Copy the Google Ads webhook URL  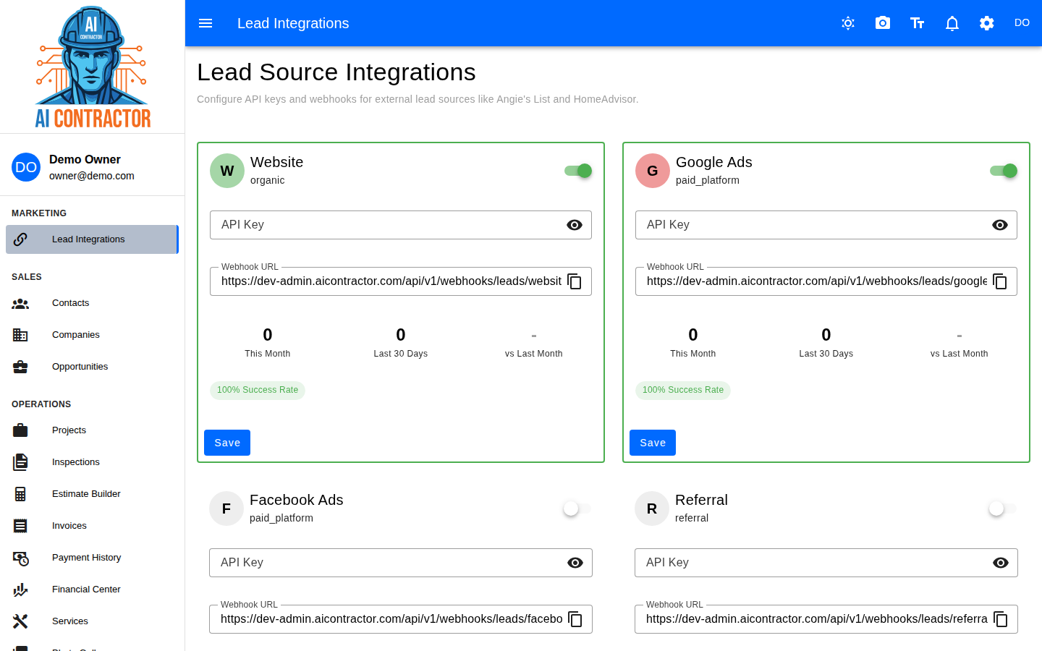[1000, 281]
